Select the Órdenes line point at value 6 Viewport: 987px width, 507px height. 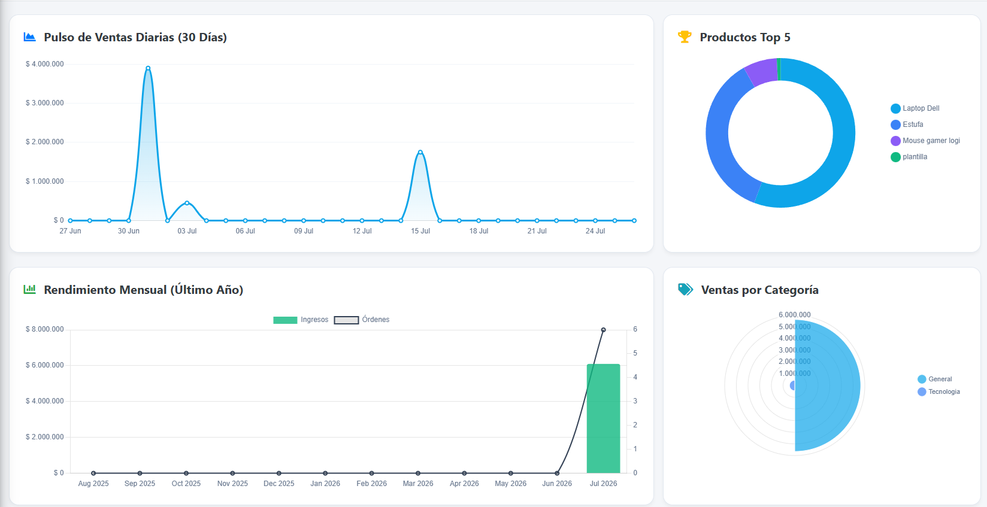tap(603, 330)
